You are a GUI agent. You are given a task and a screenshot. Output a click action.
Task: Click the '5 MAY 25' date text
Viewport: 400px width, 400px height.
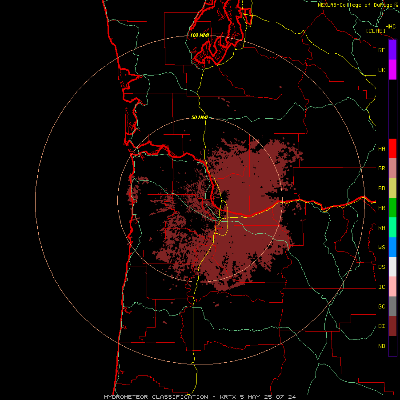(x=256, y=397)
